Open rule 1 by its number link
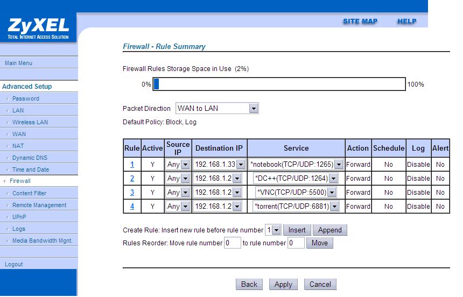Screen dimensions: 463x297 (x=132, y=165)
